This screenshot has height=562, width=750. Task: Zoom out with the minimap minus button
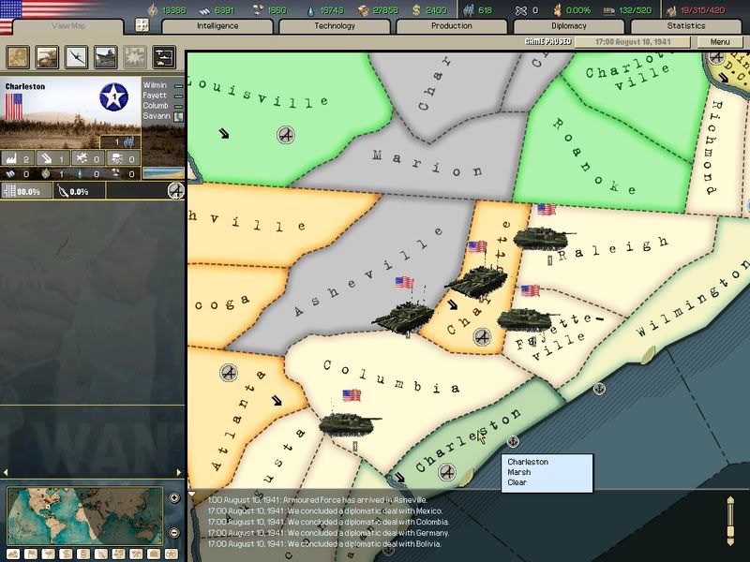click(x=174, y=532)
